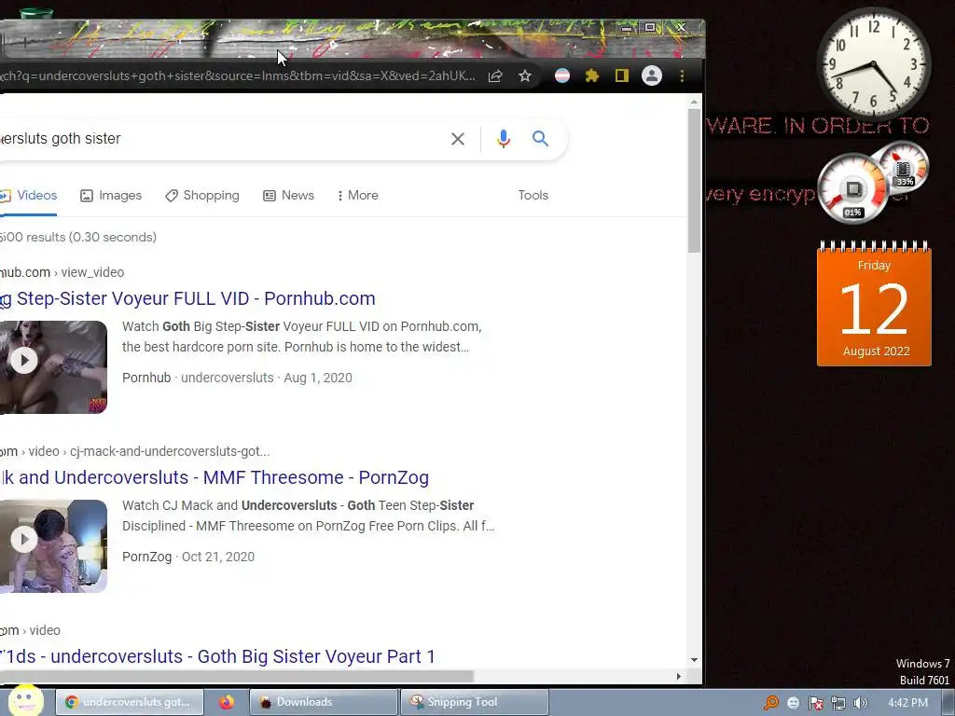Screen dimensions: 955x716
Task: Minimize the Chrome window
Action: pyautogui.click(x=626, y=27)
